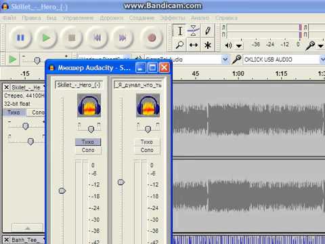Select the Multi-tool asterisk mode

pyautogui.click(x=208, y=45)
